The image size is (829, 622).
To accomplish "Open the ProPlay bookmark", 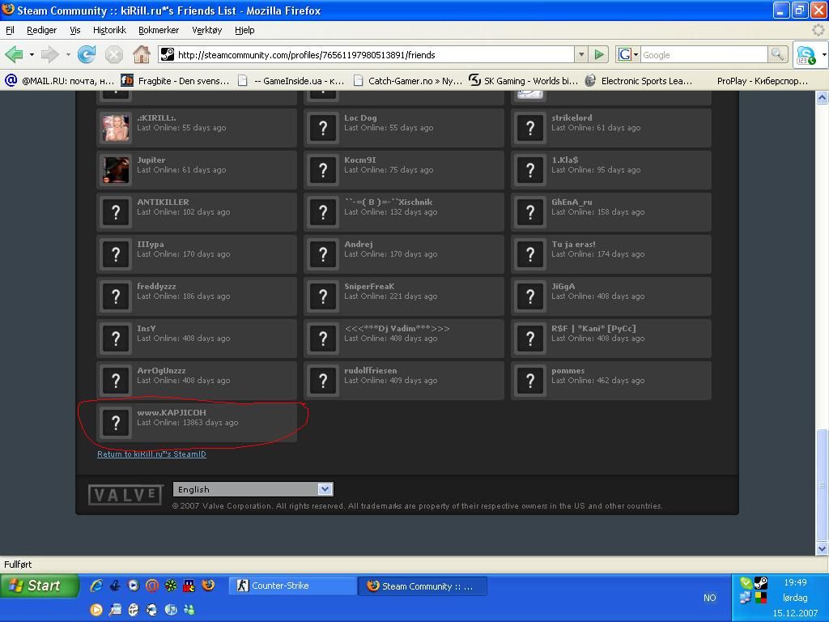I will [x=762, y=80].
